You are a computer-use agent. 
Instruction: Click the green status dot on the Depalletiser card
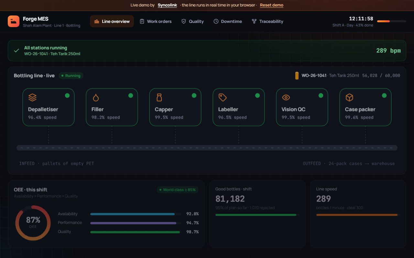pyautogui.click(x=67, y=95)
